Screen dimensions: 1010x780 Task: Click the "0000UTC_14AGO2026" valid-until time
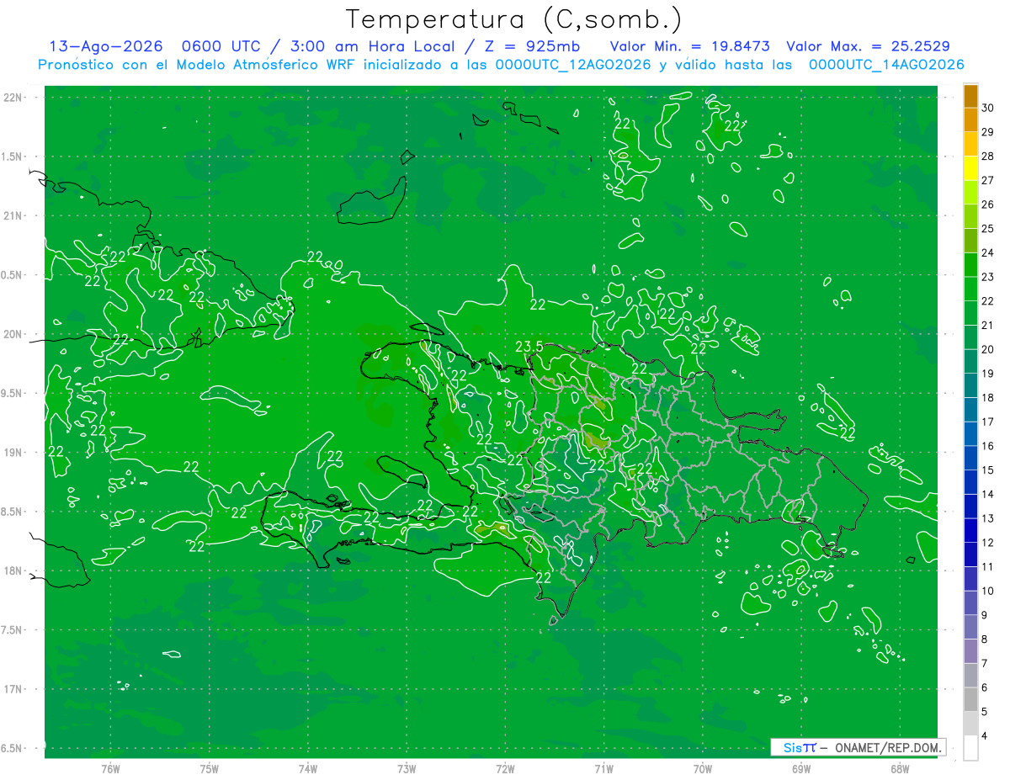(886, 65)
